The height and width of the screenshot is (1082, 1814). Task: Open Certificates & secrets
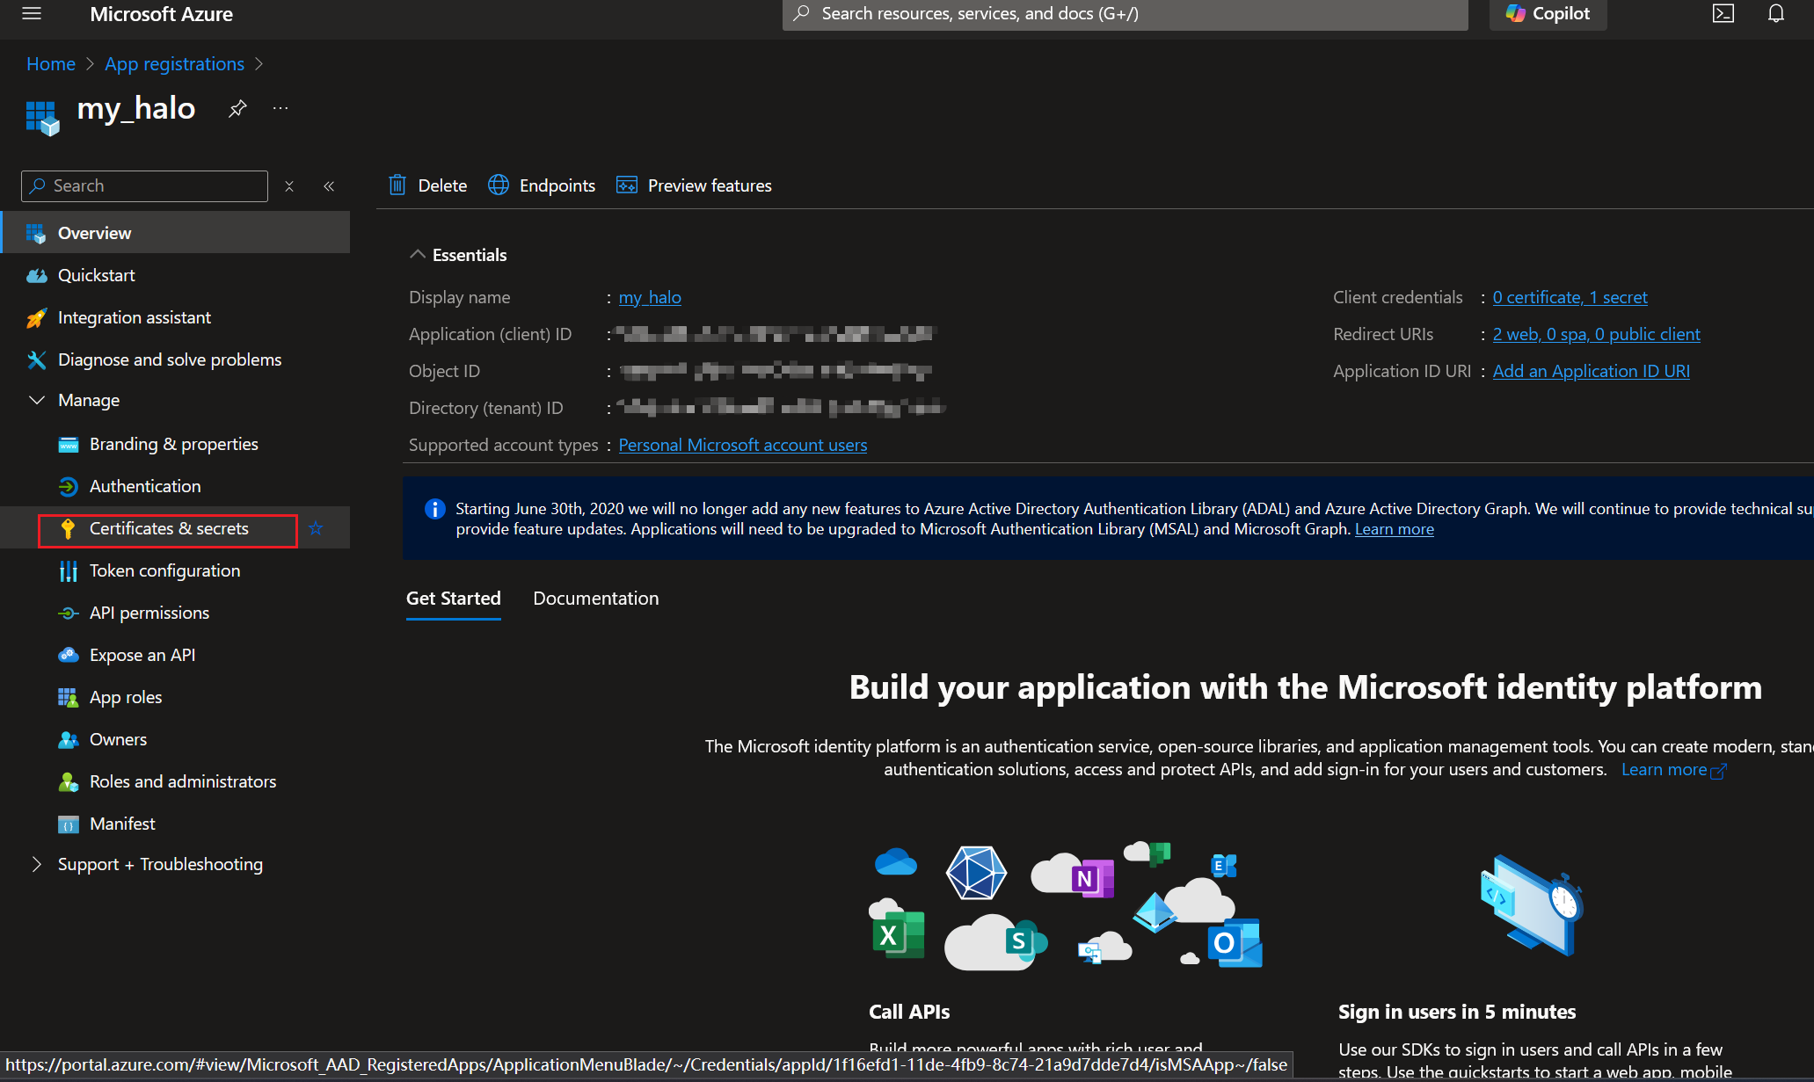point(168,528)
